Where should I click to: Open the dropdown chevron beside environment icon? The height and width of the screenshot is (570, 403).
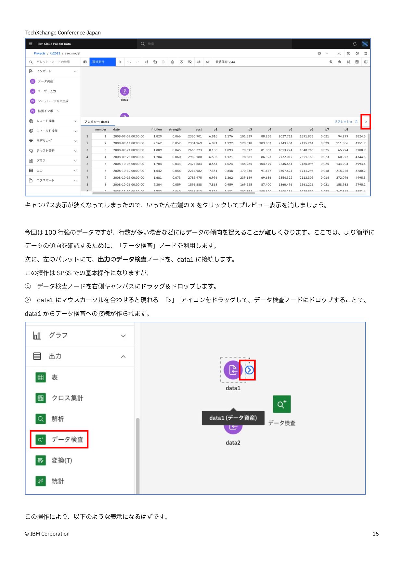pos(327,53)
